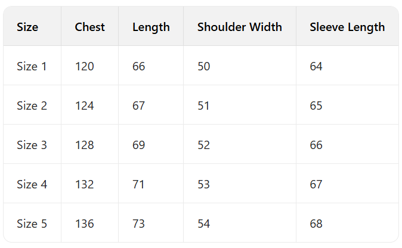Click the Shoulder Width header
This screenshot has width=402, height=248.
click(x=240, y=27)
